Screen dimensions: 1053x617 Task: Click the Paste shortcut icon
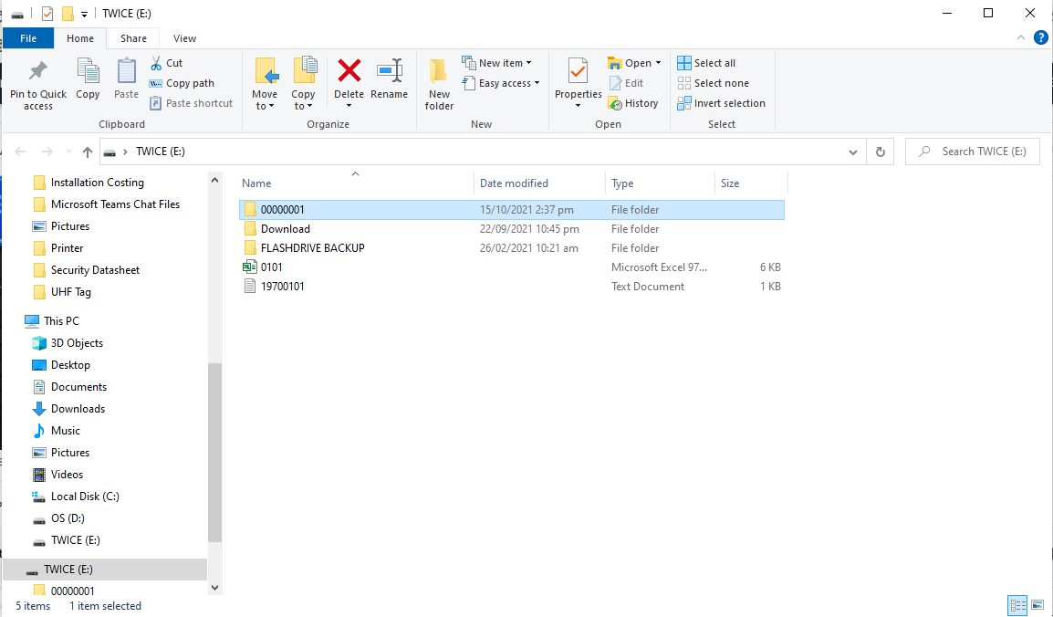[x=156, y=103]
